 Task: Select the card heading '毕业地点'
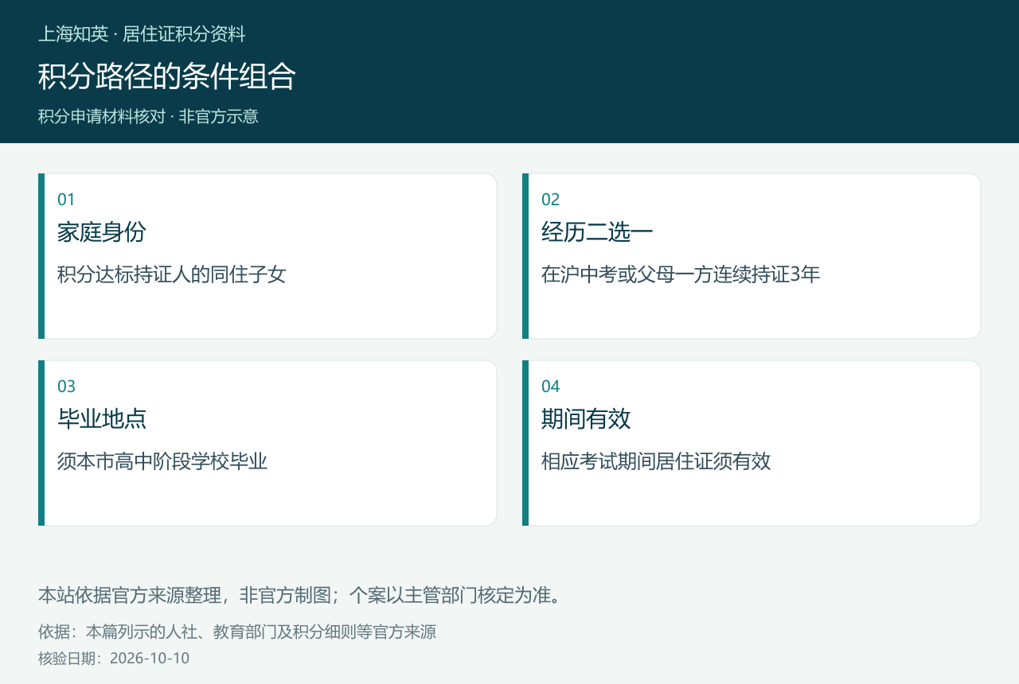pyautogui.click(x=102, y=419)
